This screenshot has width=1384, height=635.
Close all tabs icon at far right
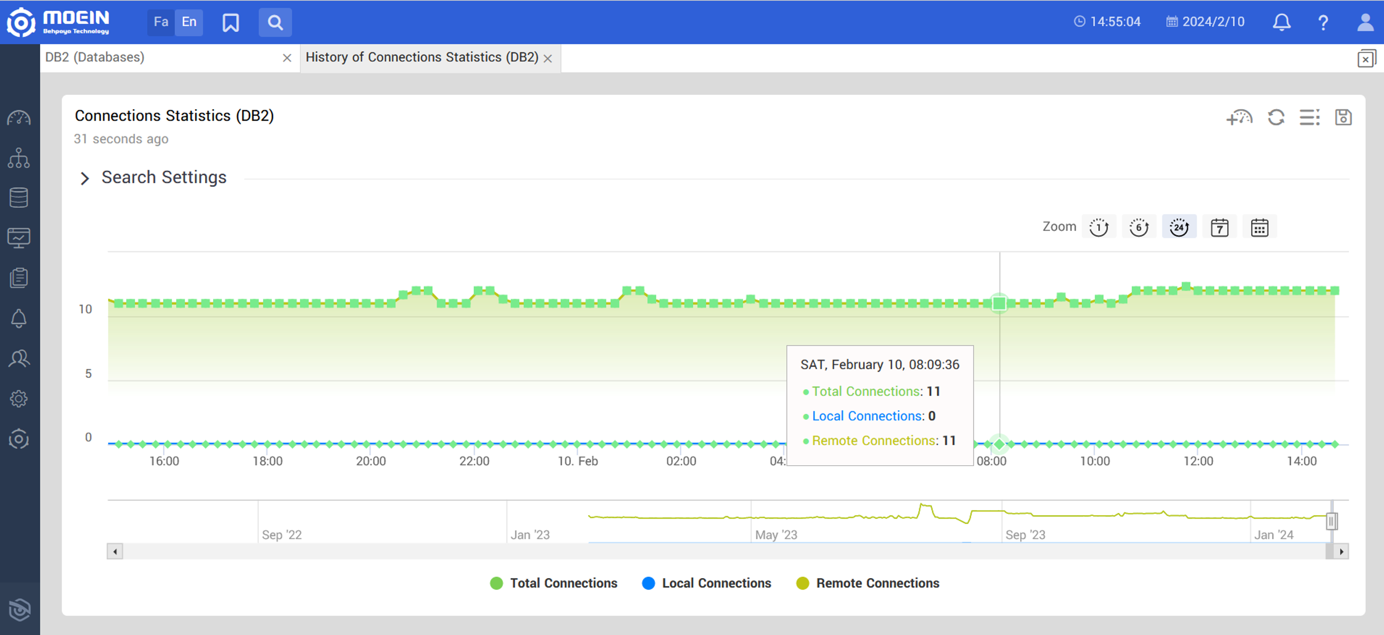(x=1366, y=59)
